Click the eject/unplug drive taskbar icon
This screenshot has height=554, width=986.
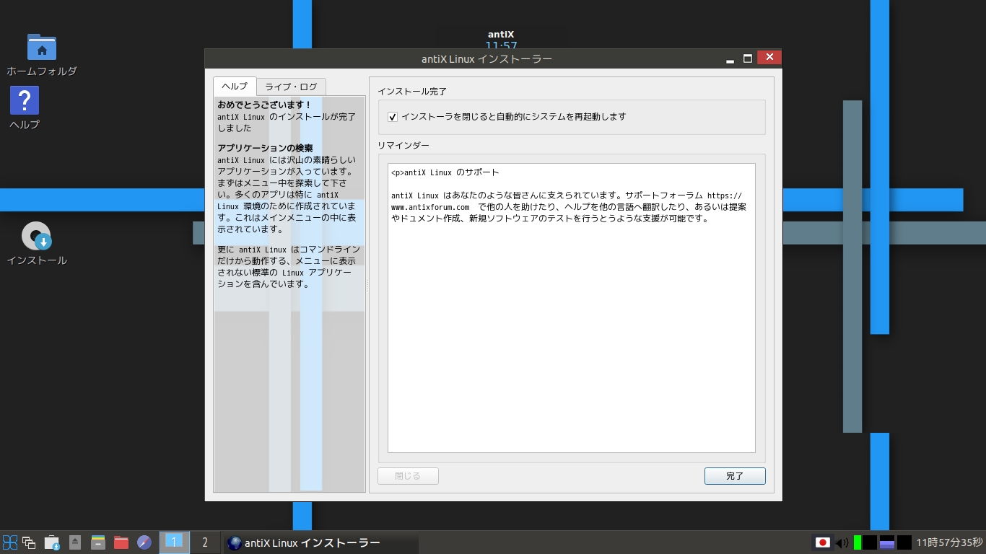[x=75, y=542]
